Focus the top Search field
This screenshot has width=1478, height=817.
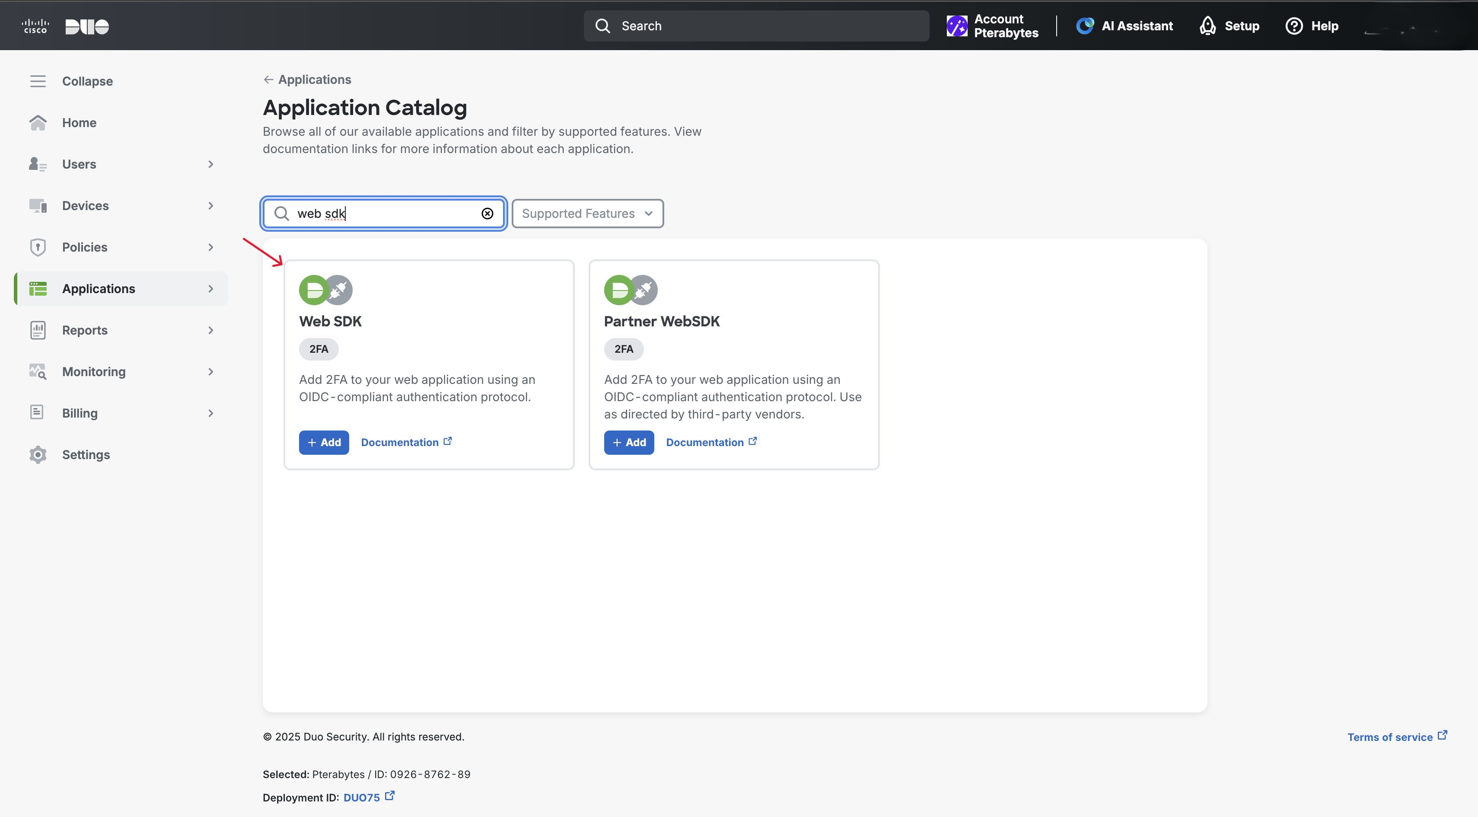coord(756,26)
